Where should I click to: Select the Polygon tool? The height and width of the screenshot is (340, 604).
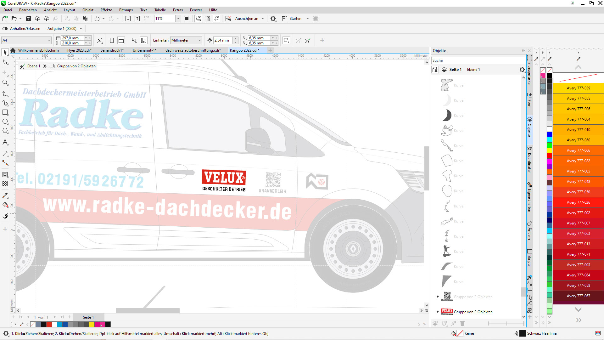coord(5,131)
